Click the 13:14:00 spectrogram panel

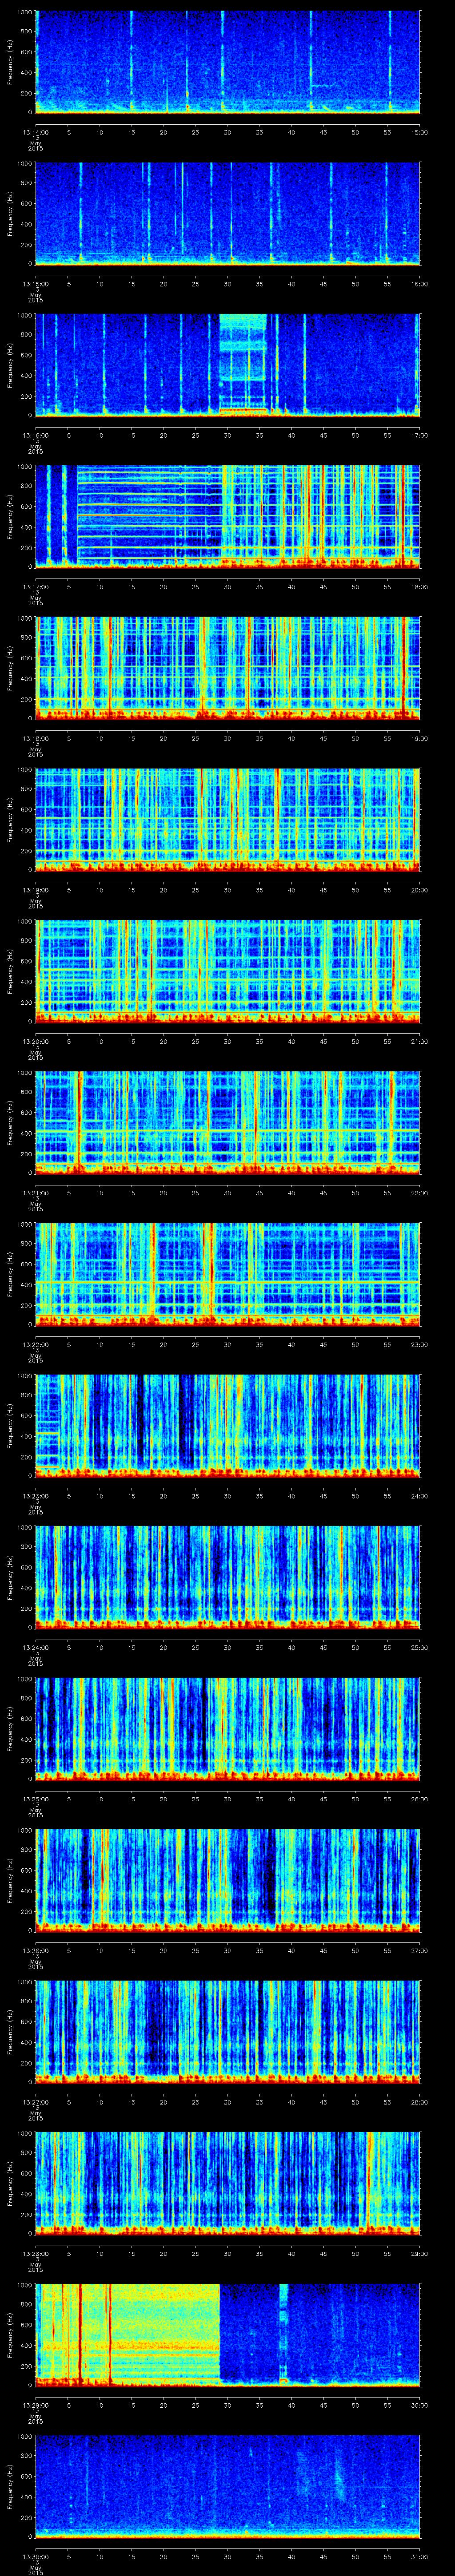(x=227, y=62)
